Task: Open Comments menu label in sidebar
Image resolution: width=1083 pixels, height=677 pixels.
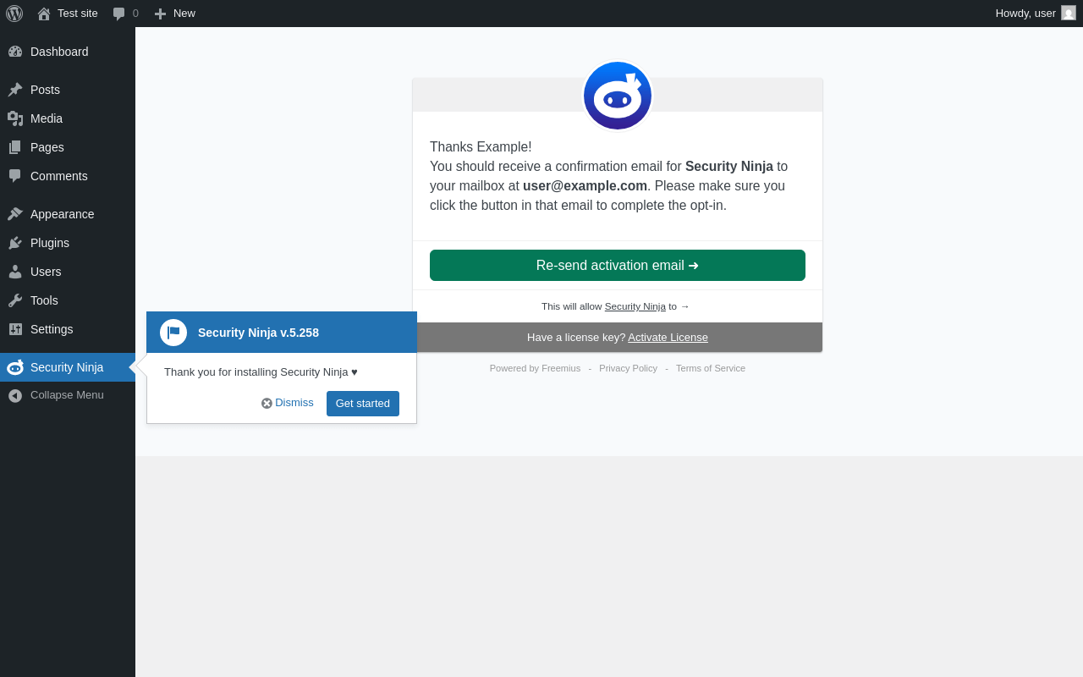Action: click(x=59, y=176)
